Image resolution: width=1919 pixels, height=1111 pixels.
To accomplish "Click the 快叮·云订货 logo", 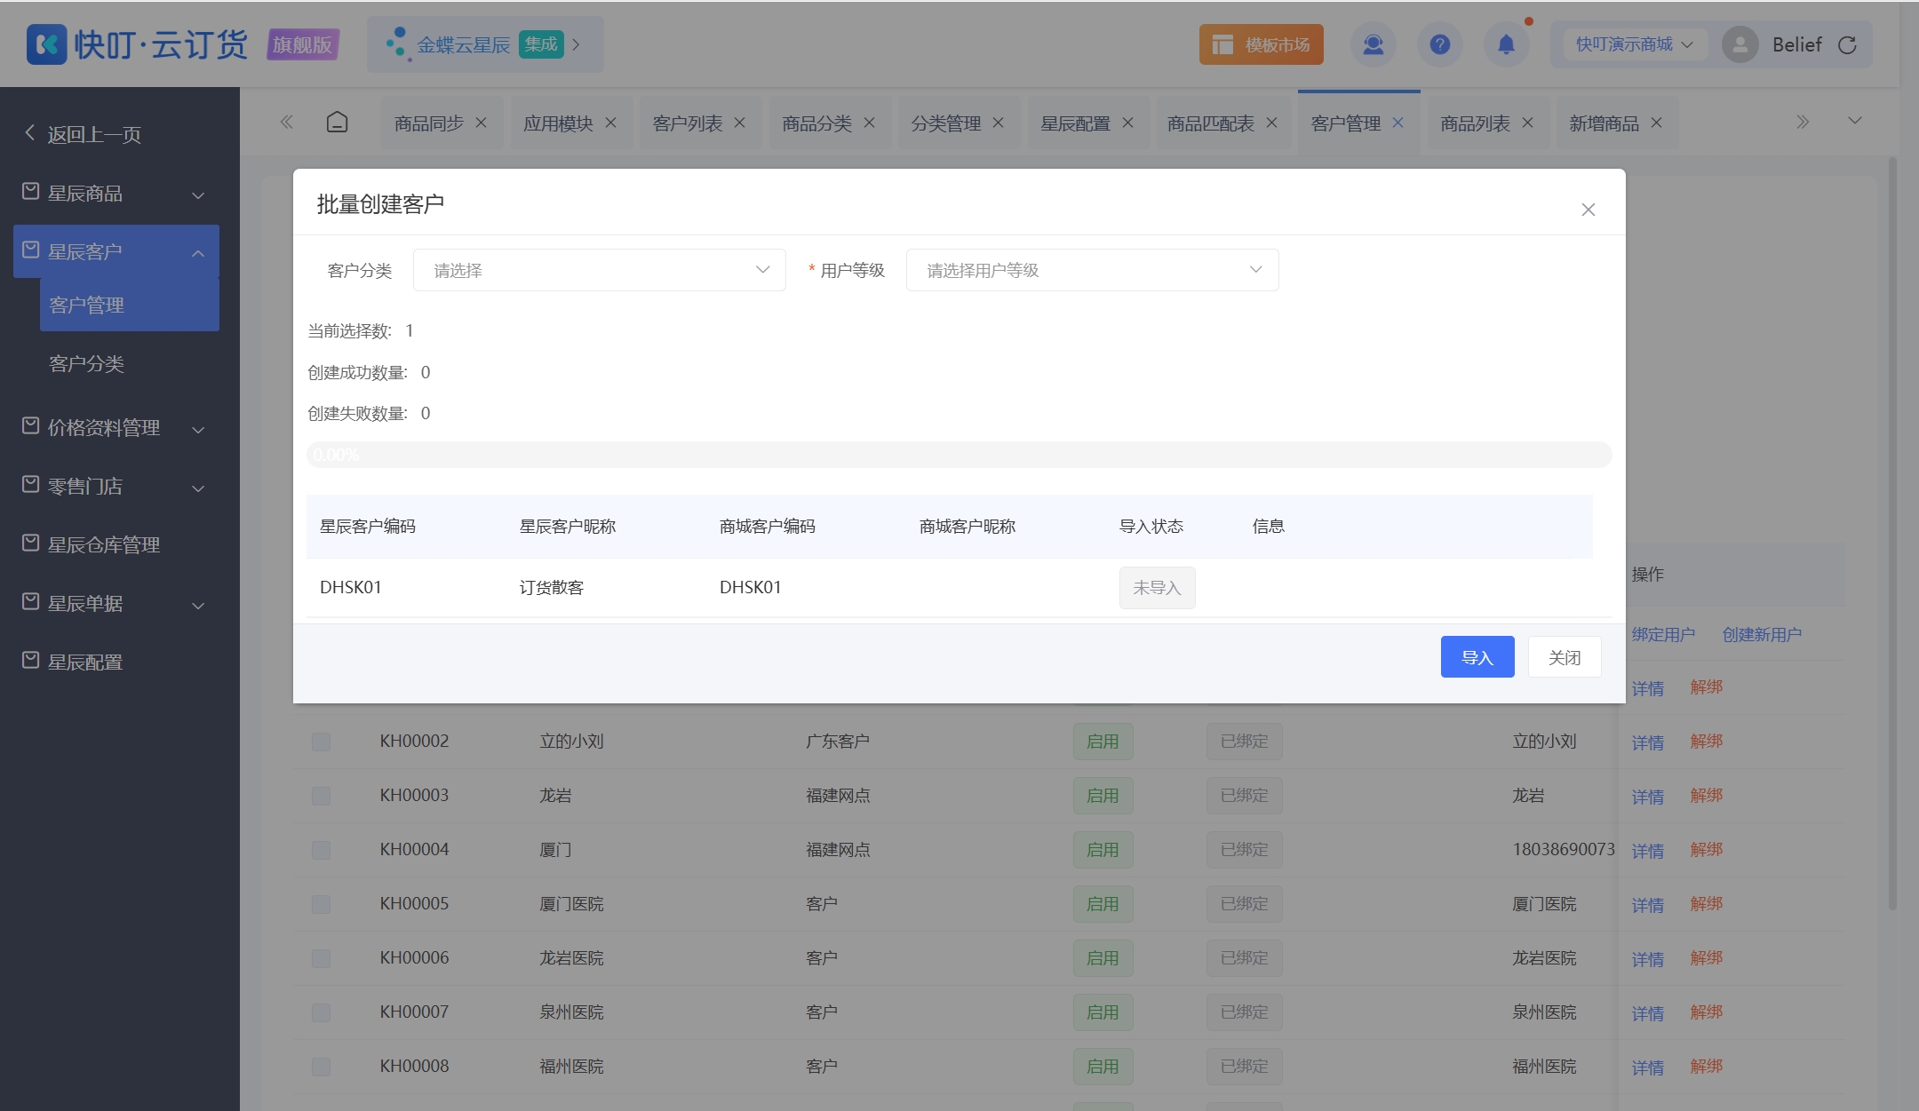I will pyautogui.click(x=138, y=44).
